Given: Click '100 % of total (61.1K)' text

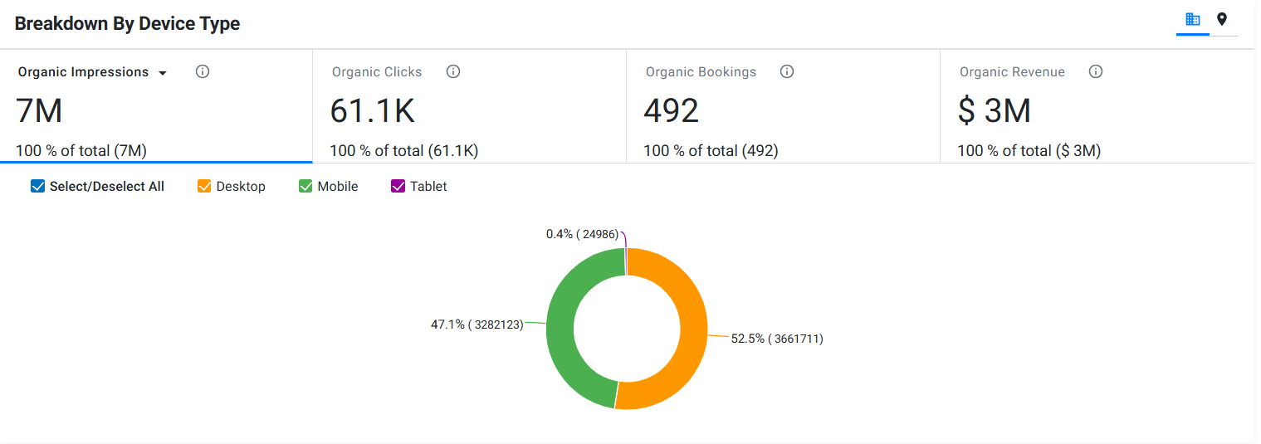Looking at the screenshot, I should tap(404, 151).
